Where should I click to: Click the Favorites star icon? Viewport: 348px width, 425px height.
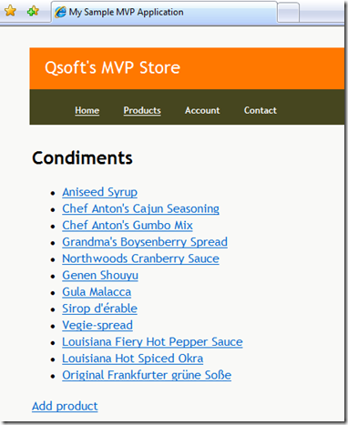coord(10,11)
